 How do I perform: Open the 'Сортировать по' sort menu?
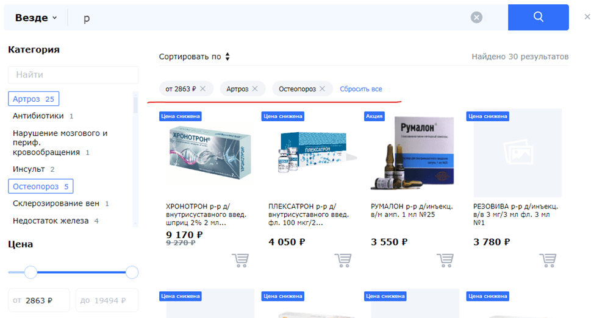pos(195,57)
